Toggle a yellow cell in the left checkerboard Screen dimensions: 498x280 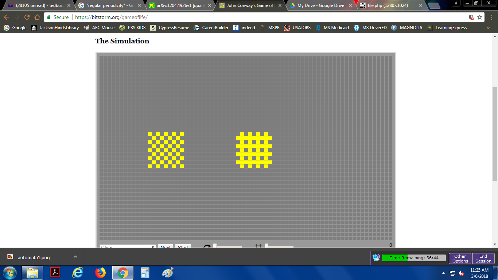click(150, 134)
